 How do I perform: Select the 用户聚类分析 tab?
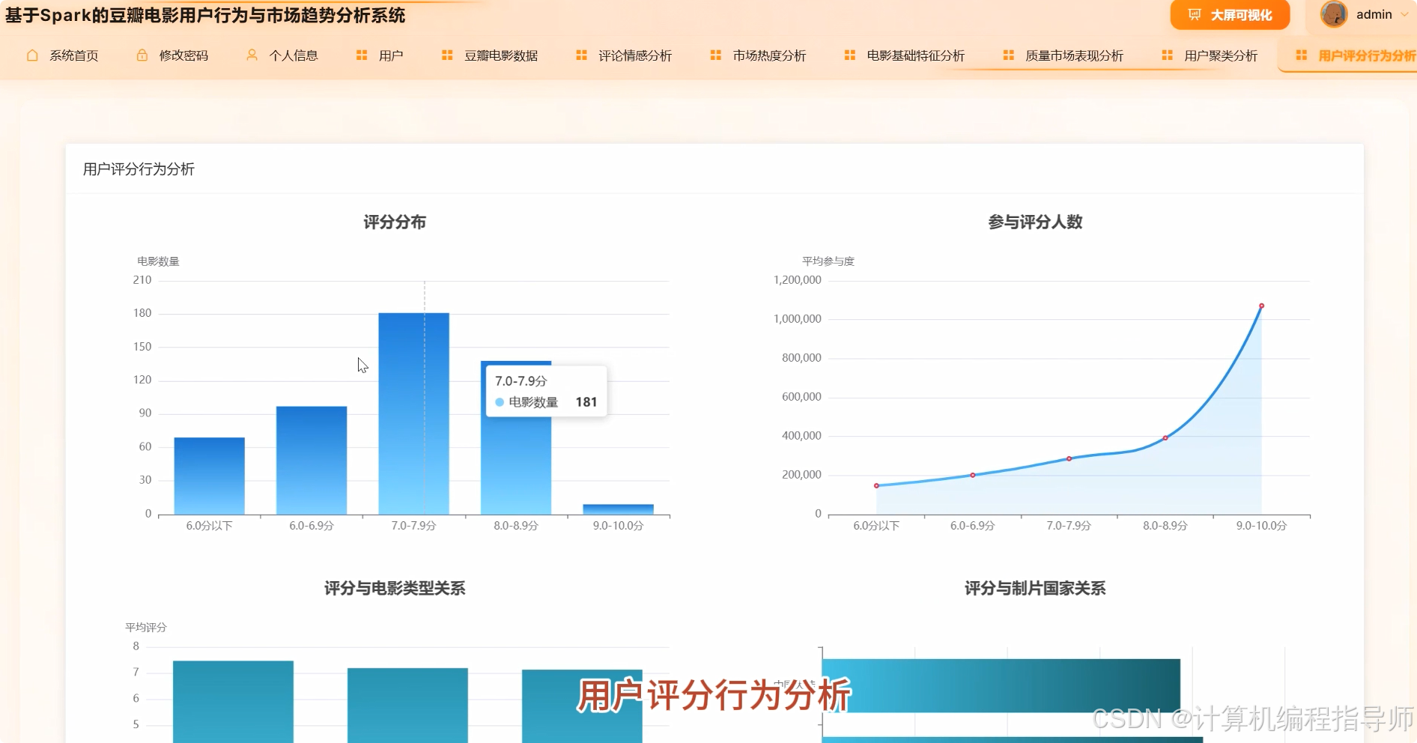(x=1220, y=55)
